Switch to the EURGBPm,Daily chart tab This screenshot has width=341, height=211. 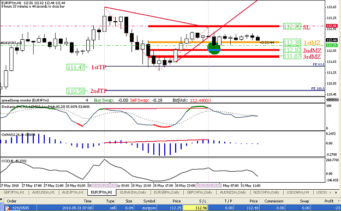pos(166,192)
